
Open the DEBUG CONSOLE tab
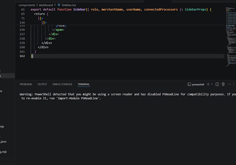tap(62, 84)
